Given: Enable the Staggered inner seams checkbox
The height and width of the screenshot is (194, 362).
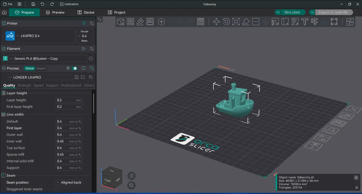Looking at the screenshot, I should pyautogui.click(x=57, y=189).
